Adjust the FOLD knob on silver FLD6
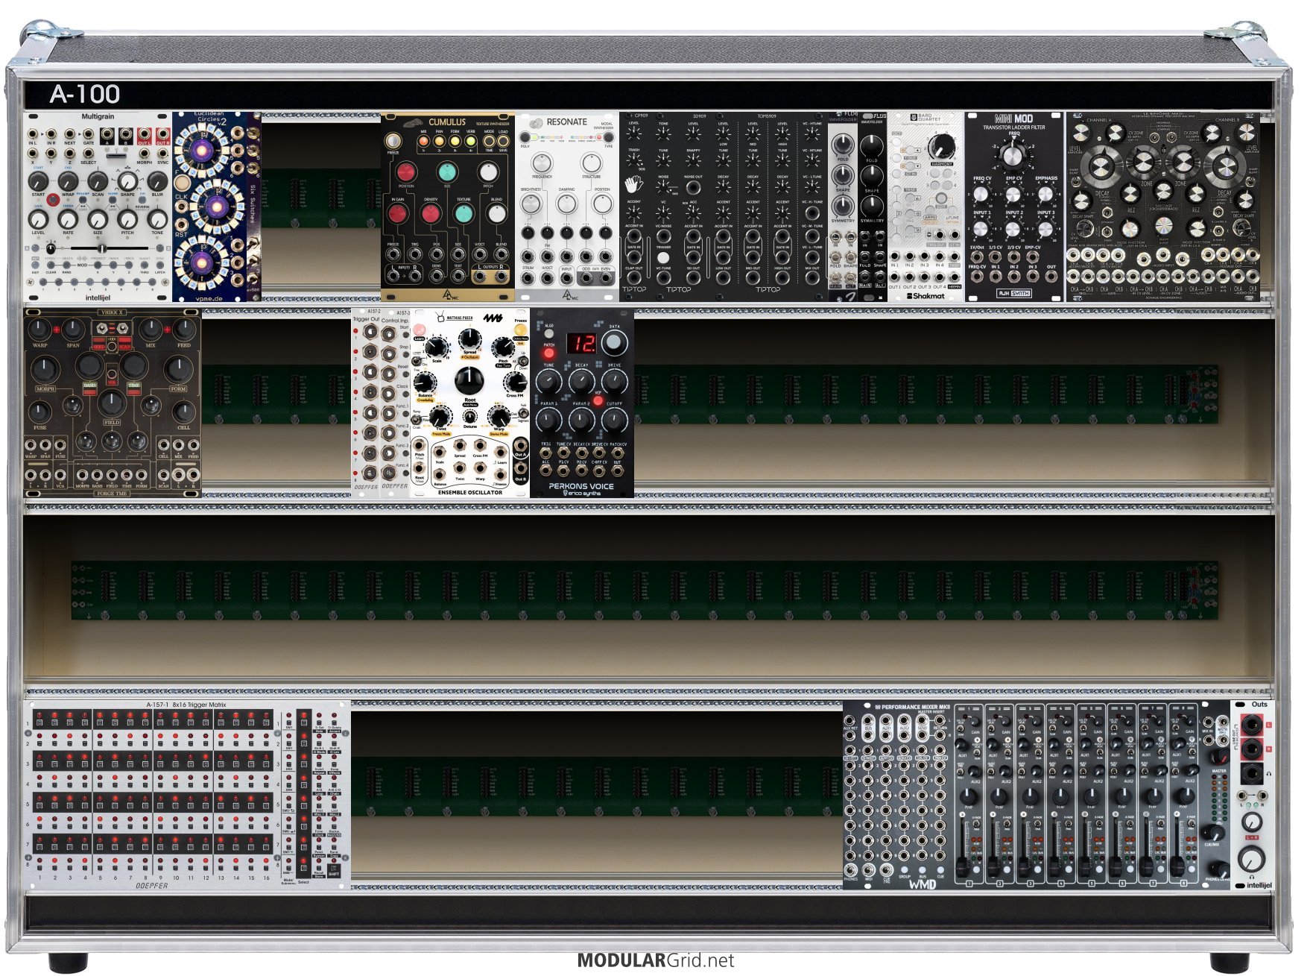Screen dimensions: 1313x976 [843, 145]
